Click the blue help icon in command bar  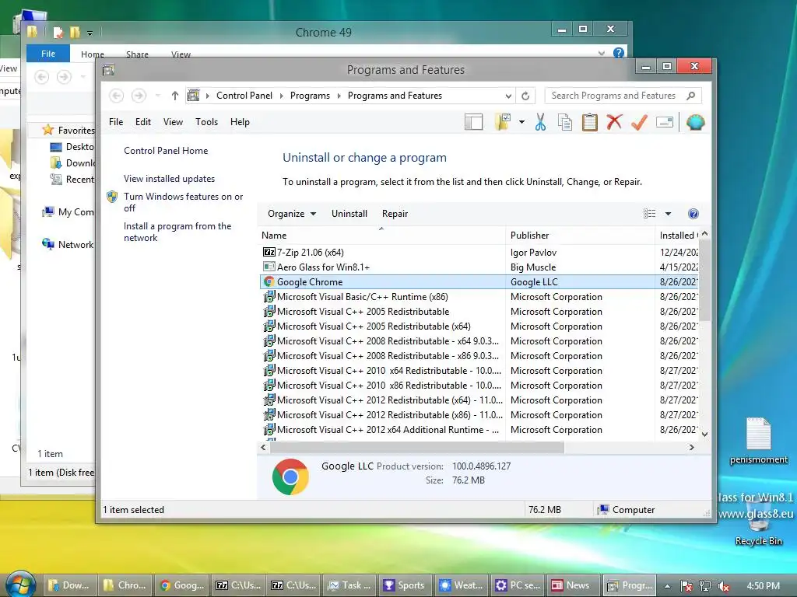tap(693, 214)
